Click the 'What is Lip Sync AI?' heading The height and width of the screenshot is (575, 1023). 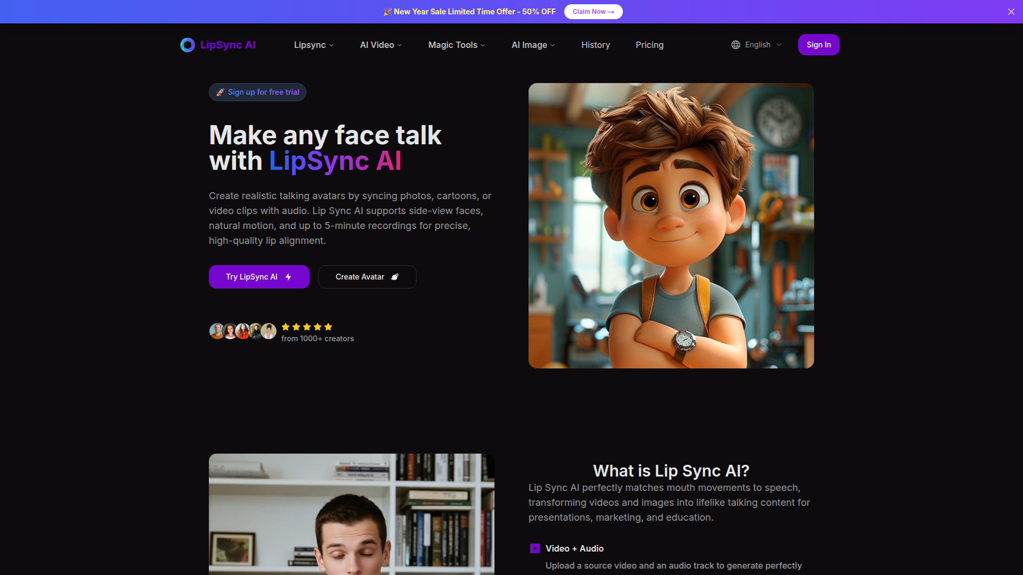671,471
